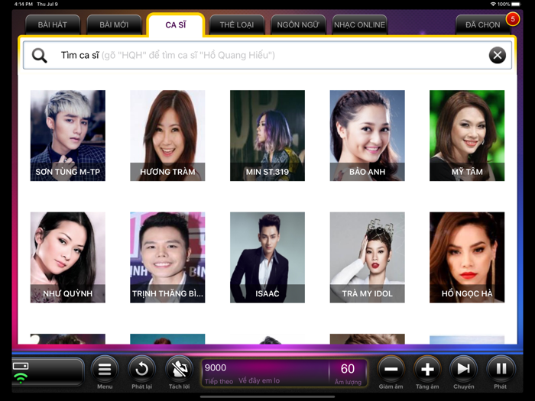Screen dimensions: 535x401
Task: Open Hồ Ngọc Hà's song list
Action: tap(467, 257)
